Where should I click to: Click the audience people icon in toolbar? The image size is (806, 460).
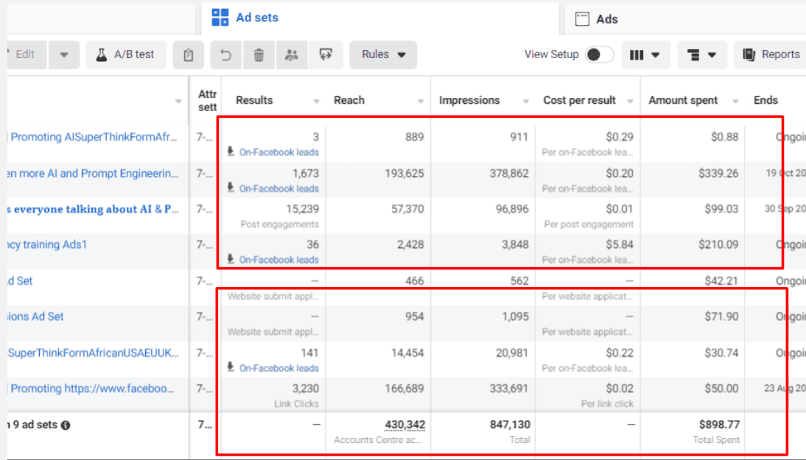(x=292, y=54)
